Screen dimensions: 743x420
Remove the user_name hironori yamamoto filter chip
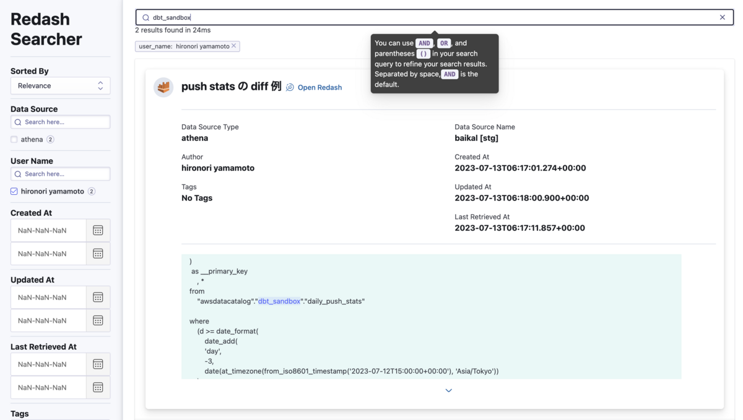(234, 46)
